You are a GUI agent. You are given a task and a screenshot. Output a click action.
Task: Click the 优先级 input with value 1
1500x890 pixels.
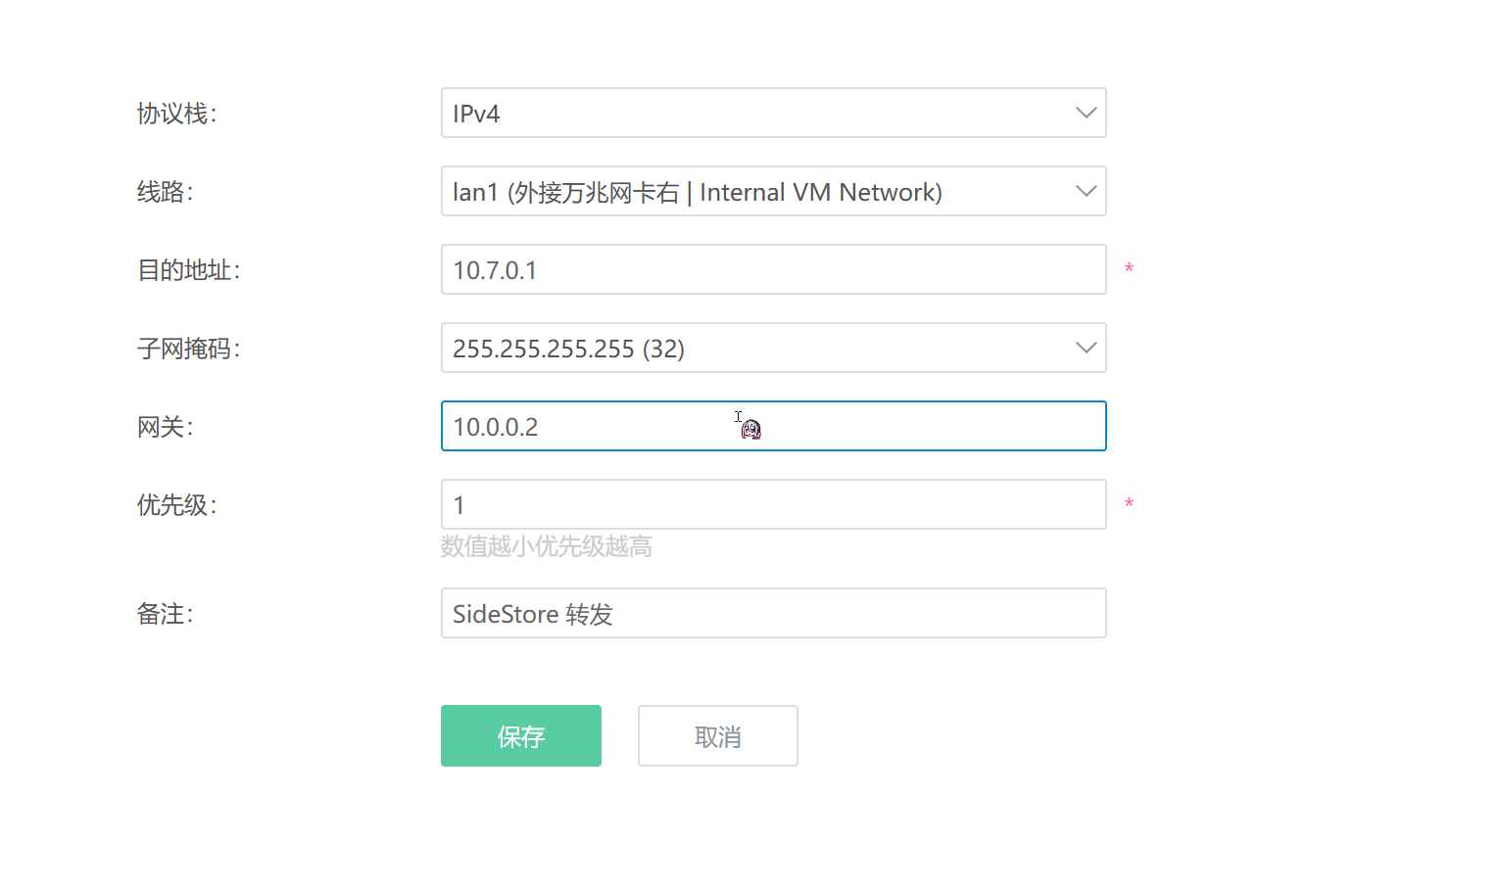pyautogui.click(x=773, y=504)
